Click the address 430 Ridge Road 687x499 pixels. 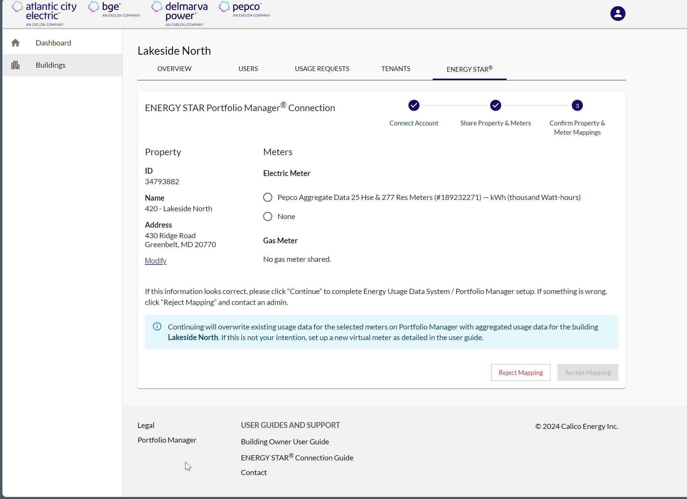pos(170,235)
